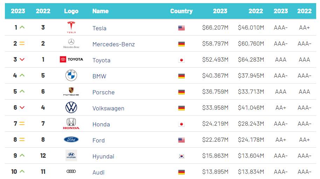The width and height of the screenshot is (320, 179).
Task: Click the Toyota brand logo
Action: pos(71,59)
